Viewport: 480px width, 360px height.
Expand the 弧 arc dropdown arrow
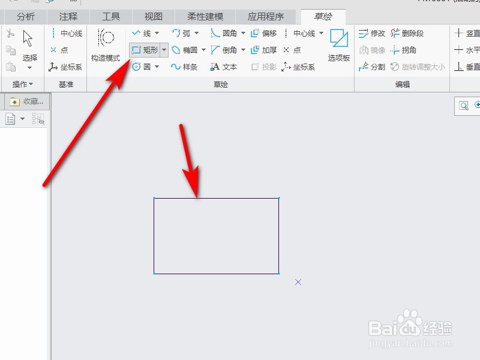click(197, 33)
